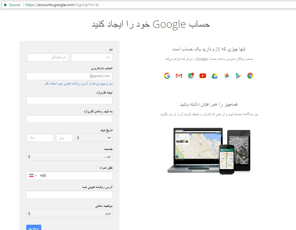This screenshot has width=296, height=230.
Task: Open the location dropdown showing ایران
Action: [69, 214]
